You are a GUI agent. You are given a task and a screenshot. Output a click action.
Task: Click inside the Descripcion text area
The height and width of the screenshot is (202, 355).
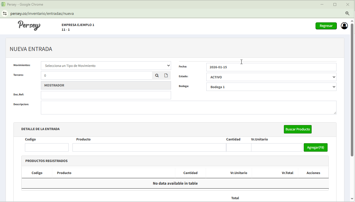click(188, 107)
